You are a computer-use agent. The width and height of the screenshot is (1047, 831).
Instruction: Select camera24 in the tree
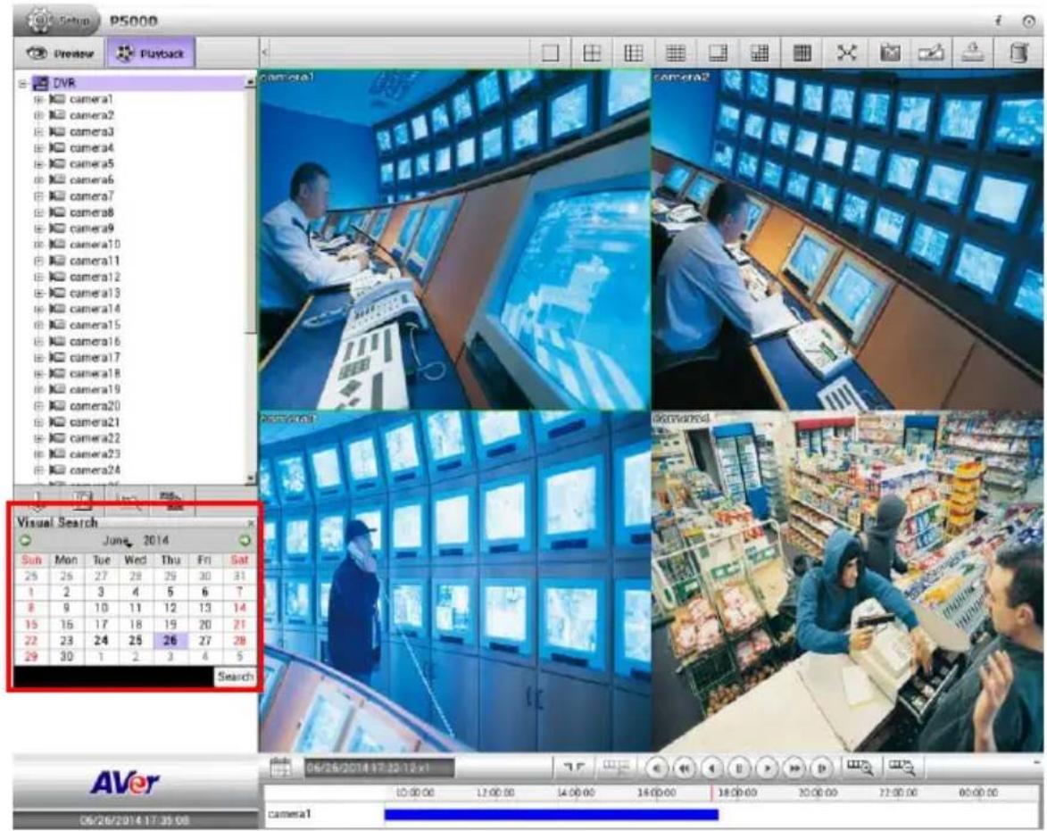click(x=95, y=470)
